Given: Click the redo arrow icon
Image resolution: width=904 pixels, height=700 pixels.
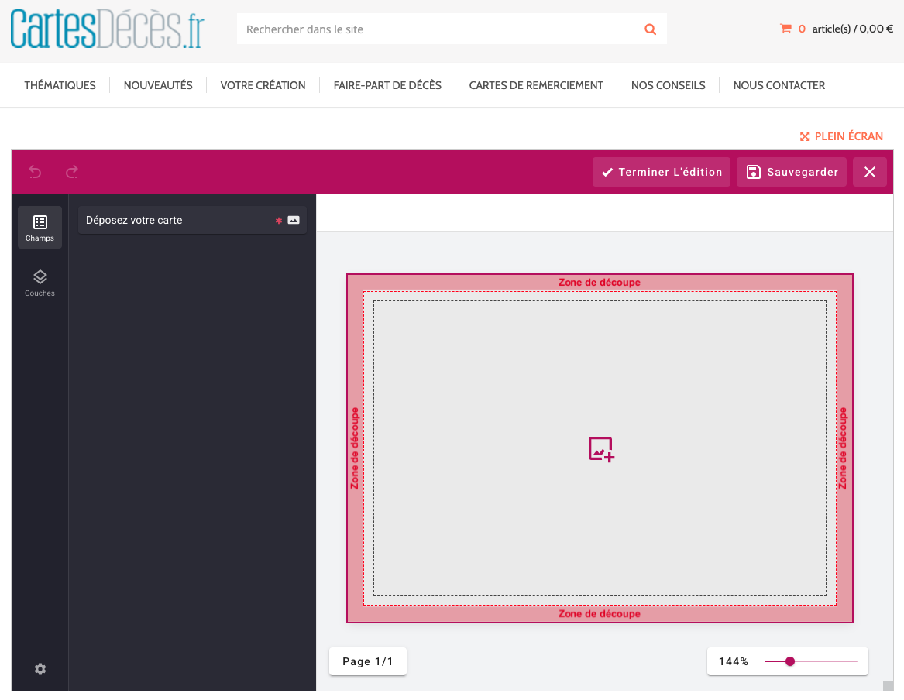Looking at the screenshot, I should click(x=72, y=172).
